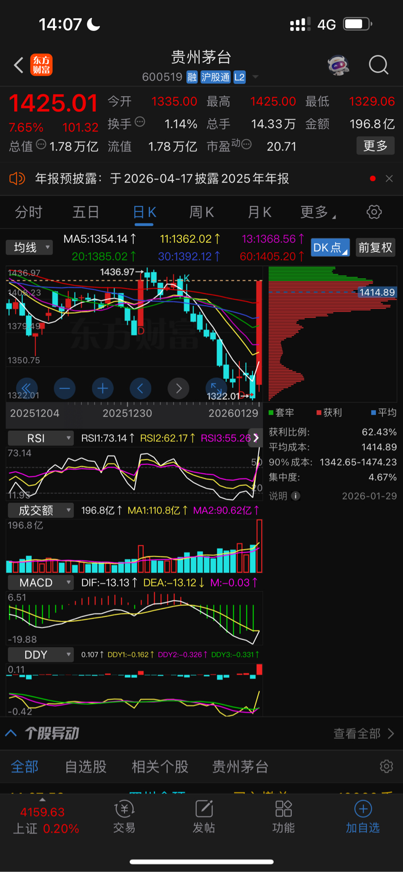This screenshot has height=872, width=403.
Task: Toggle the DK点 signal button
Action: (330, 248)
